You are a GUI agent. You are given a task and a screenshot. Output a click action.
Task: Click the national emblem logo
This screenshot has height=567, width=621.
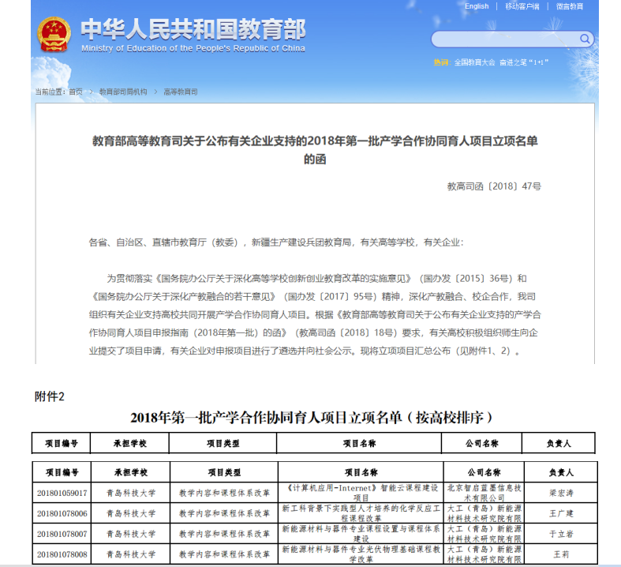pyautogui.click(x=54, y=35)
